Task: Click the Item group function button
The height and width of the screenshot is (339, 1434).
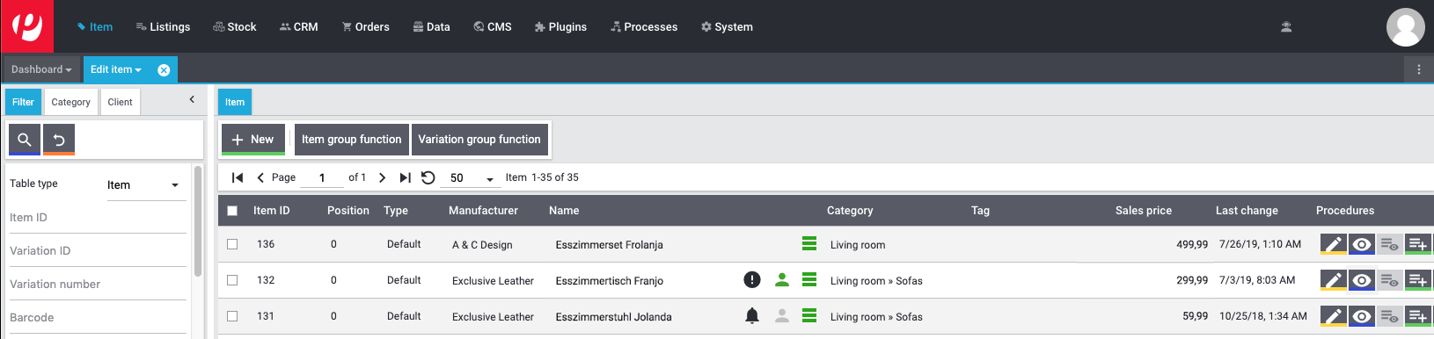Action: pos(351,139)
